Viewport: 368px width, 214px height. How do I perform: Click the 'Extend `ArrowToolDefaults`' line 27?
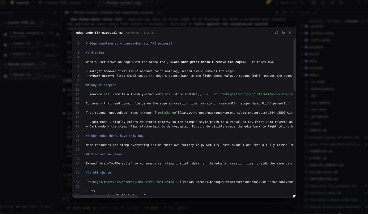coord(189,163)
